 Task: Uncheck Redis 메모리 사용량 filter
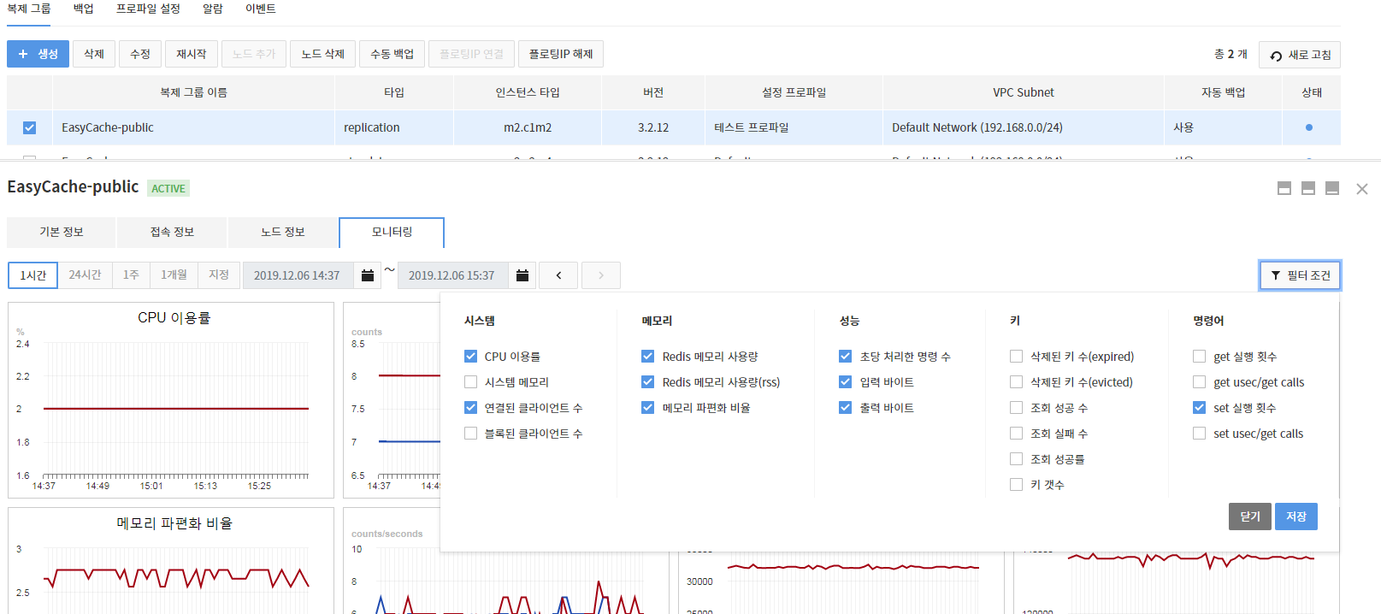[x=648, y=357]
